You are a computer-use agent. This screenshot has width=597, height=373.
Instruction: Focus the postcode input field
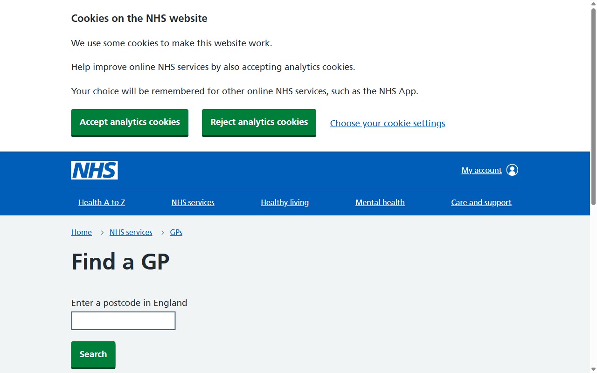[123, 321]
